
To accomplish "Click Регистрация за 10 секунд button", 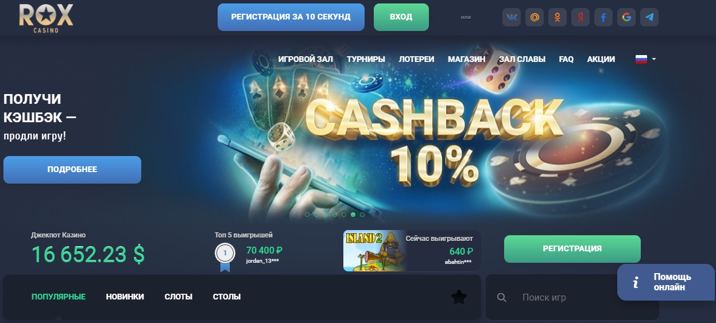I will [291, 17].
